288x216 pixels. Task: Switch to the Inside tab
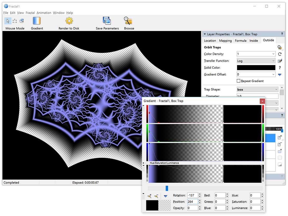tap(254, 41)
